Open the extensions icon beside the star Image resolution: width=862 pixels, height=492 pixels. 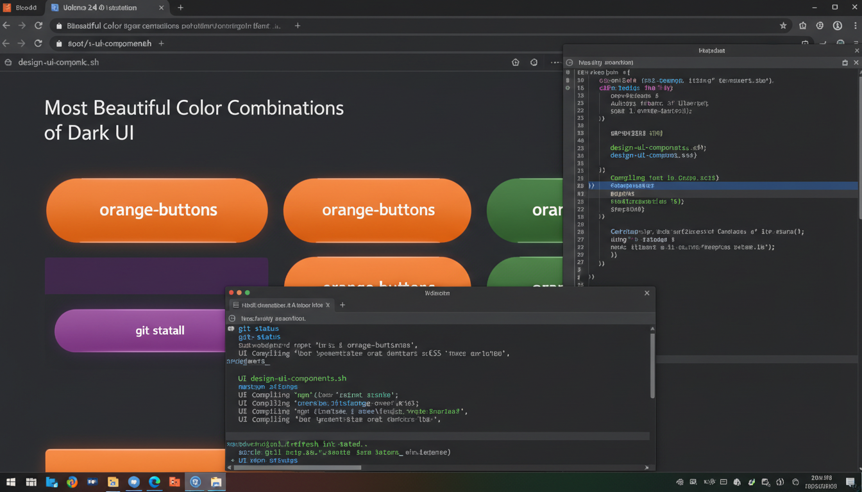(x=802, y=26)
